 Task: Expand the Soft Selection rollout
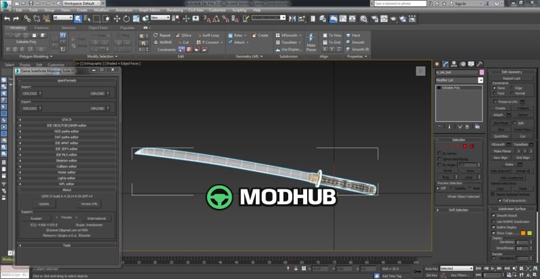[x=459, y=210]
